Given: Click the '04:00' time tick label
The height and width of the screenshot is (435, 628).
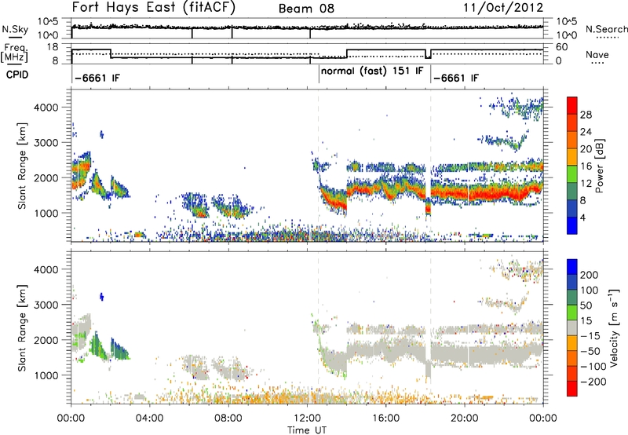Looking at the screenshot, I should click(149, 419).
